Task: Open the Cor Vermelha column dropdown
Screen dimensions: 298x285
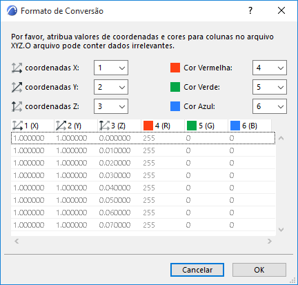Action: pyautogui.click(x=270, y=68)
